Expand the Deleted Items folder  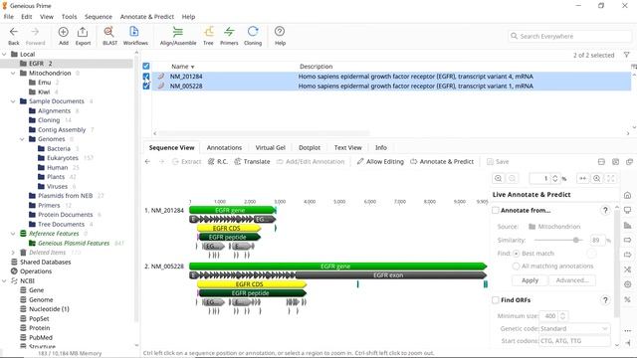[x=13, y=253]
